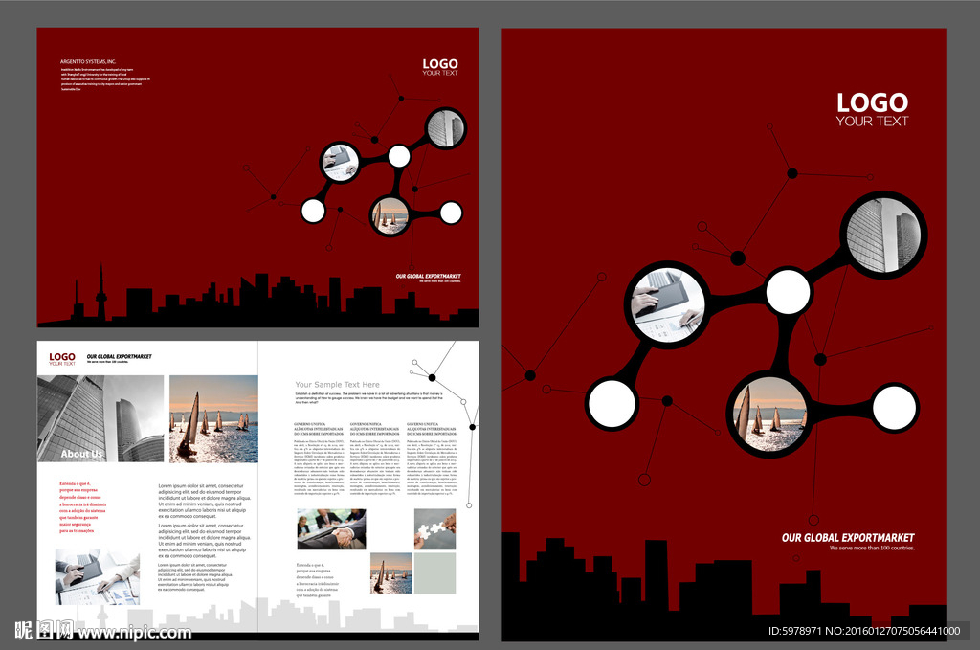Image resolution: width=980 pixels, height=650 pixels.
Task: Click the skyscraper circle image on the right cover
Action: pos(883,235)
